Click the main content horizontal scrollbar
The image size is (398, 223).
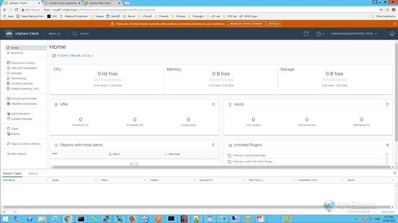click(221, 167)
